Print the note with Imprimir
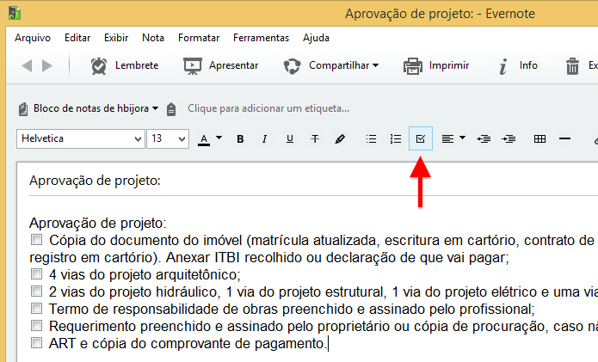The image size is (598, 362). (x=436, y=65)
